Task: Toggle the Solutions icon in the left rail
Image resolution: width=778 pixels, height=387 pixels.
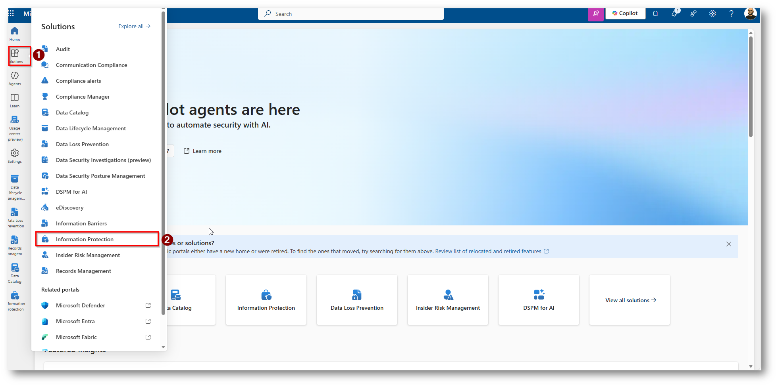Action: [x=15, y=56]
